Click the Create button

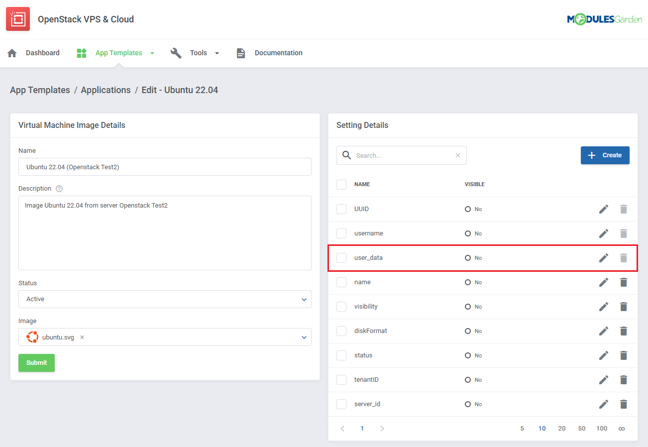pyautogui.click(x=605, y=155)
